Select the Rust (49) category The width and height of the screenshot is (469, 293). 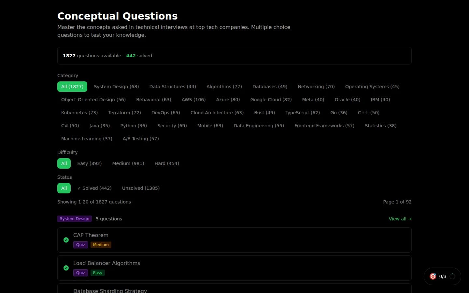click(264, 113)
